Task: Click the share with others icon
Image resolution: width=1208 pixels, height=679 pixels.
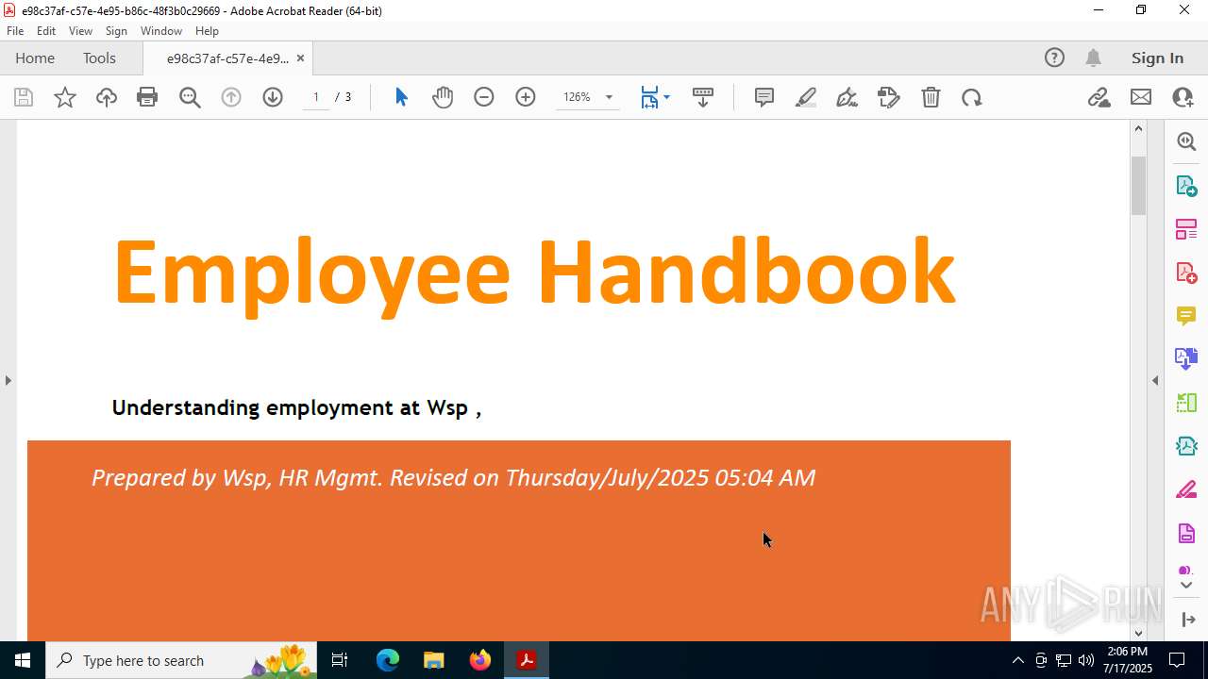Action: [1183, 97]
